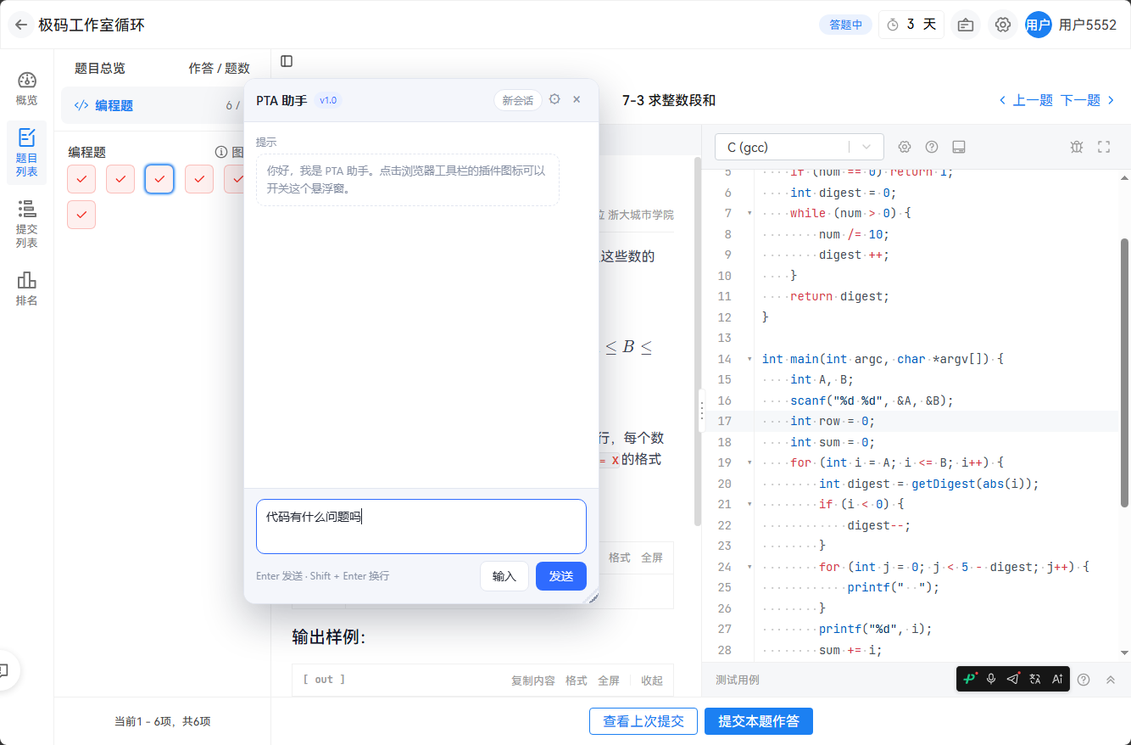Go back using the header arrow
This screenshot has width=1131, height=745.
pos(21,25)
